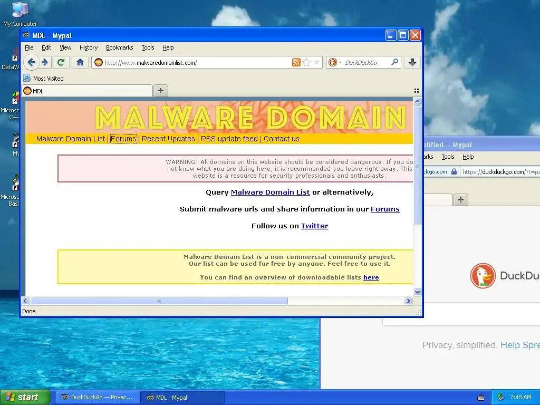Follow the Forums link in the page body
The image size is (540, 405).
[x=385, y=209]
